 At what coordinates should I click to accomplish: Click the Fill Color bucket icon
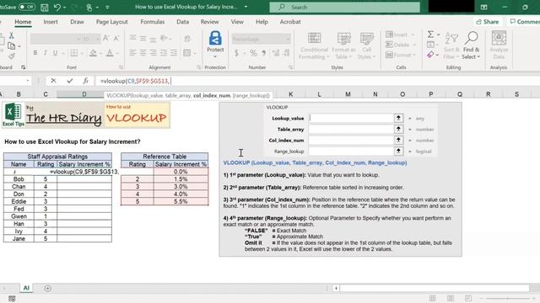pyautogui.click(x=93, y=53)
